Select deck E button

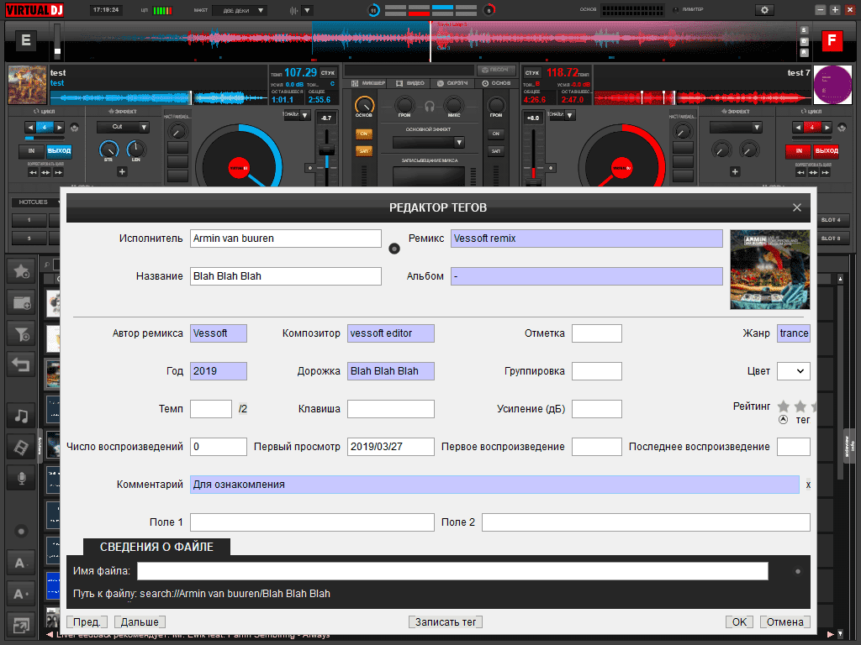[26, 40]
